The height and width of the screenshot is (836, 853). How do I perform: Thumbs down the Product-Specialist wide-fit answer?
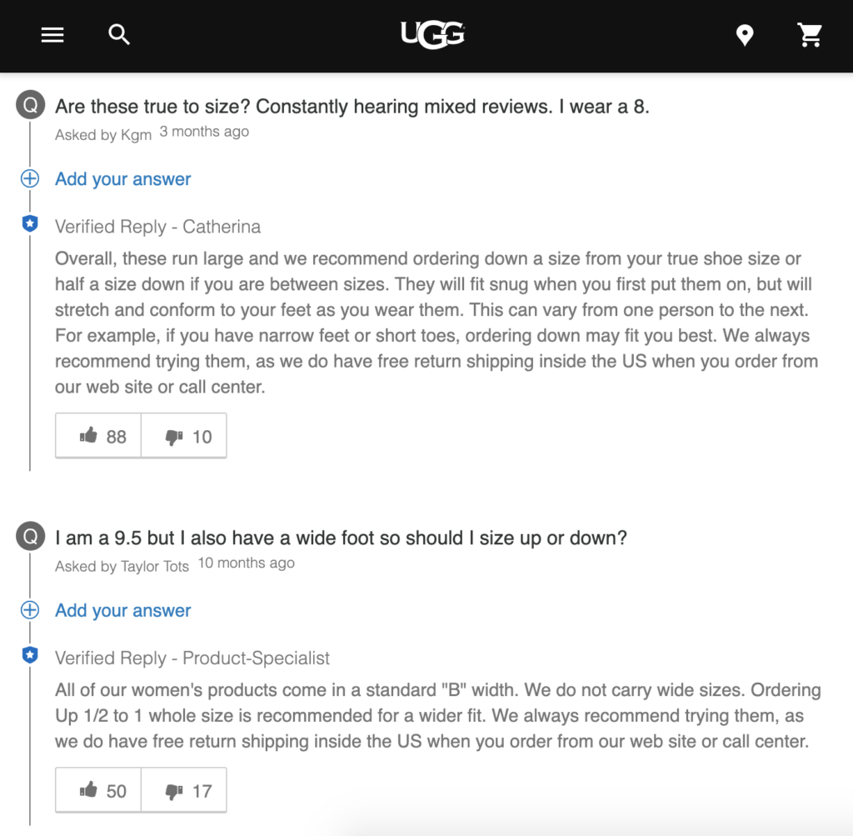pos(183,789)
